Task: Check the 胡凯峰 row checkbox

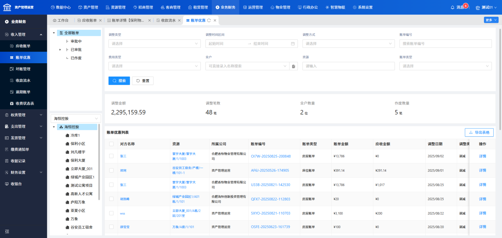Action: (x=111, y=199)
